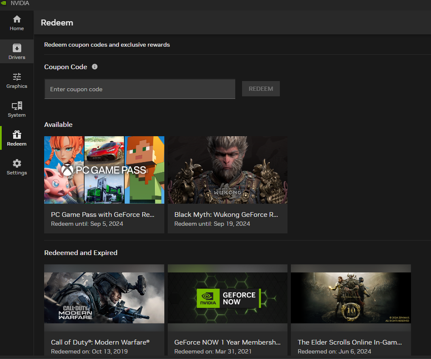This screenshot has height=359, width=431.
Task: Click 'Redeem until: Sep 5, 2024' text
Action: click(87, 224)
